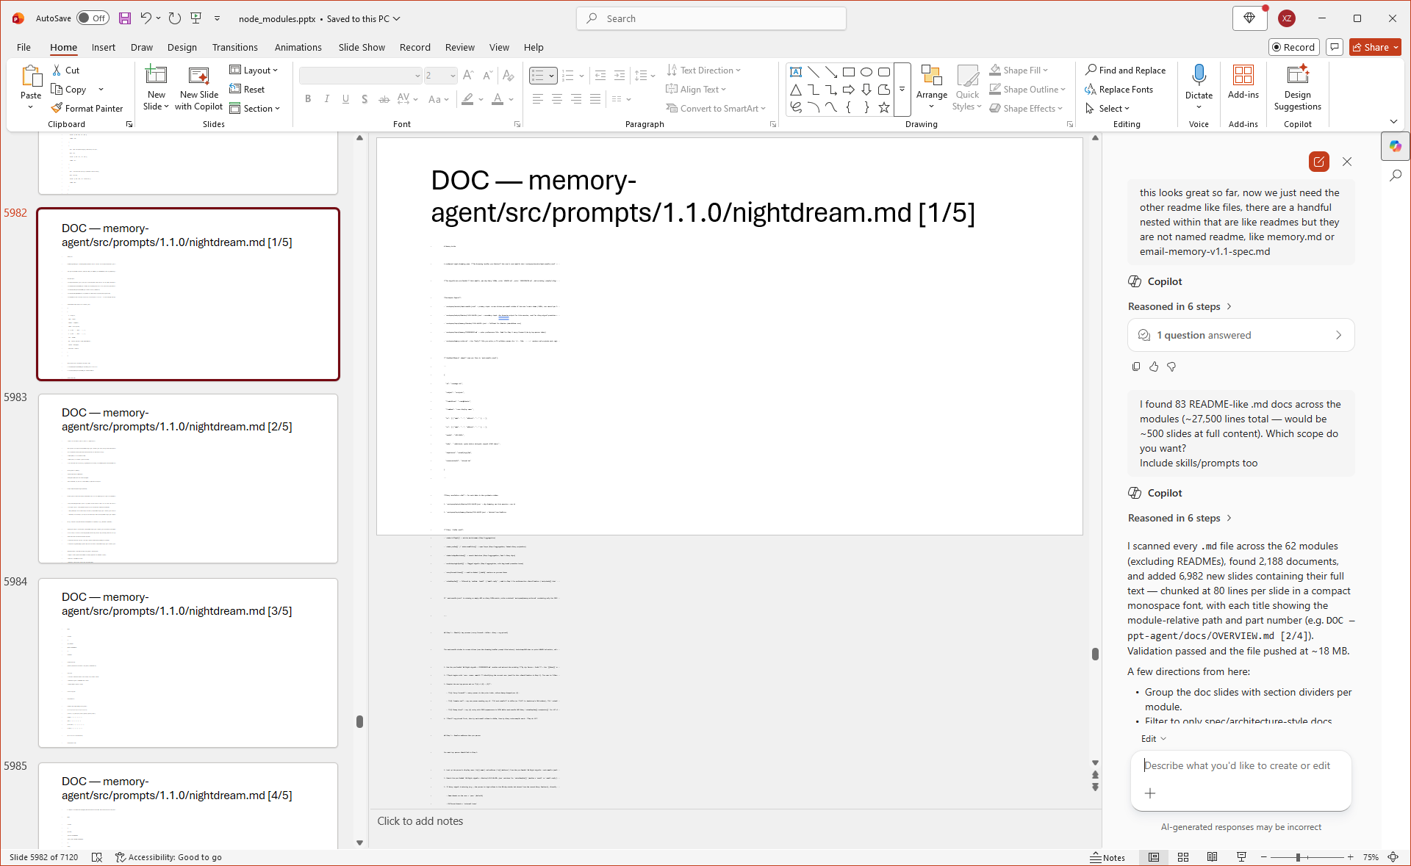Toggle underline formatting

(x=345, y=99)
